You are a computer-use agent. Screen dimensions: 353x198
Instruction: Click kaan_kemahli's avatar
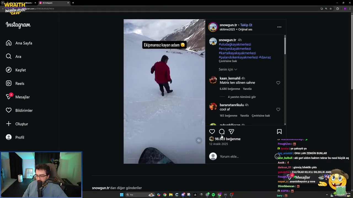[x=213, y=80]
